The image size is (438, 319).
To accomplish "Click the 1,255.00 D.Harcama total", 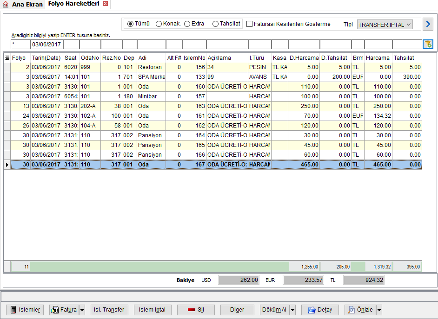I will click(304, 267).
